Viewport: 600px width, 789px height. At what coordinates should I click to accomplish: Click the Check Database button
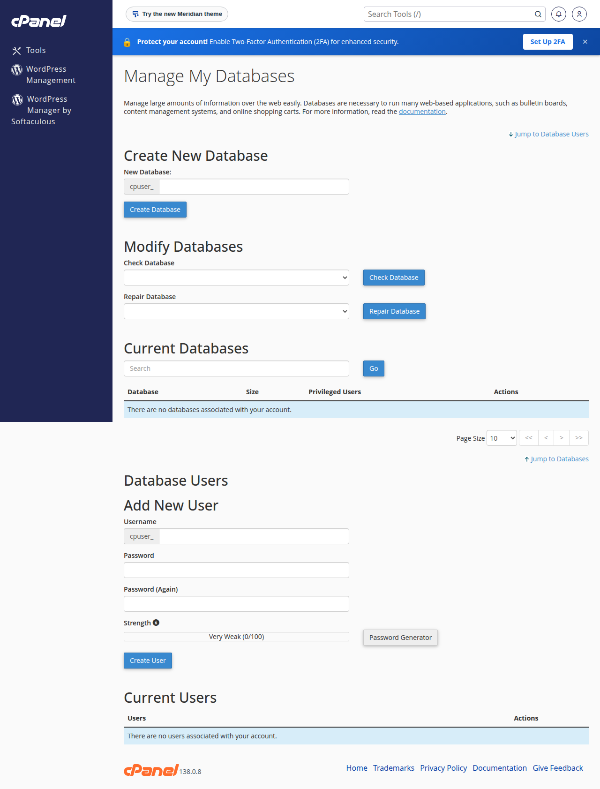pos(394,278)
